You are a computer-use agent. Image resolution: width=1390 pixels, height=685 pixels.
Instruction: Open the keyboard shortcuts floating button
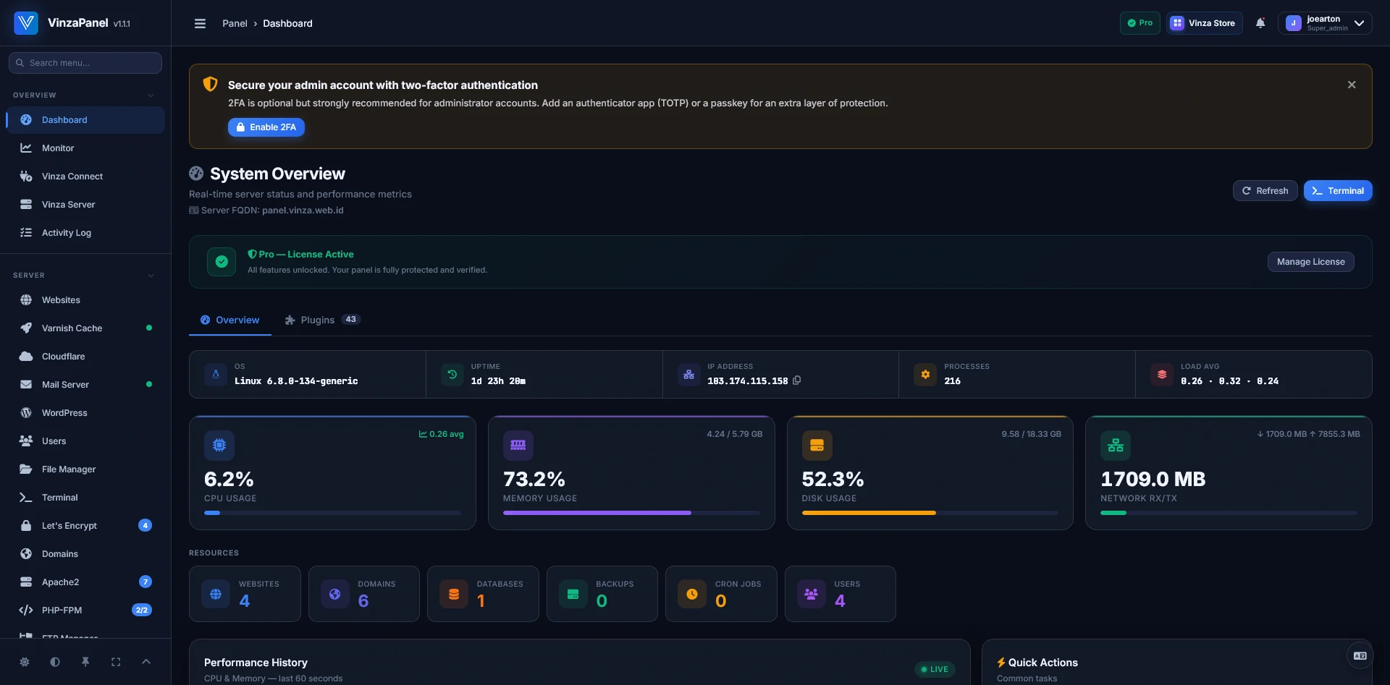1360,656
